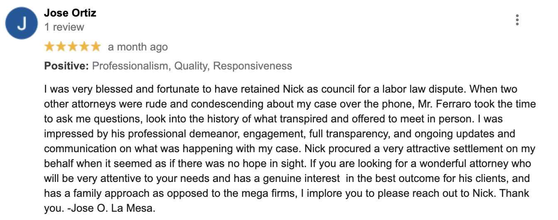Click the first rating star
Screen dimensions: 558x220
tap(49, 47)
